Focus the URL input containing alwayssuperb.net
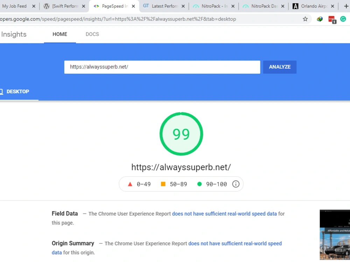The height and width of the screenshot is (262, 350). tap(162, 67)
